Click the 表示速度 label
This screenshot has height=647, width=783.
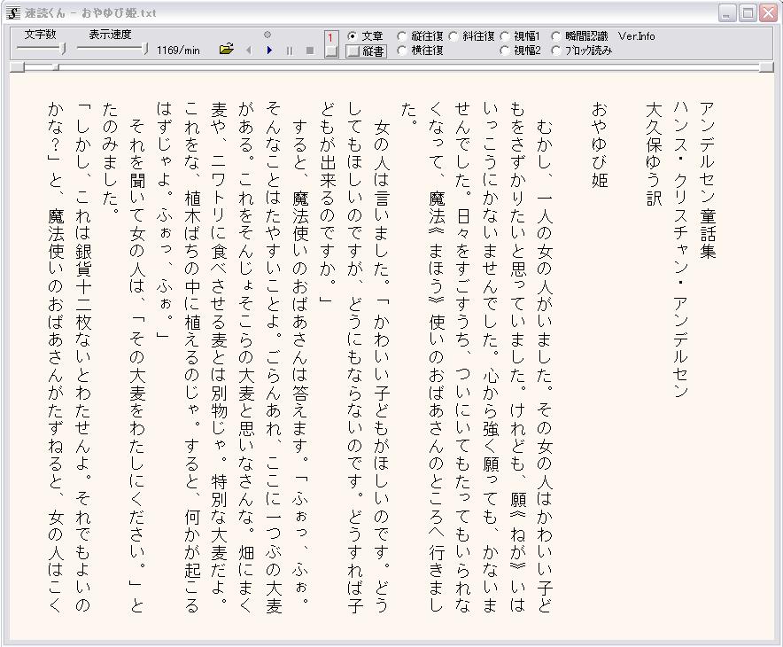[x=110, y=35]
